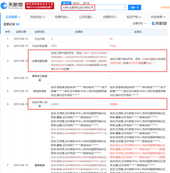
Task: Open the 公司发展 0 tab
Action: (x=86, y=17)
